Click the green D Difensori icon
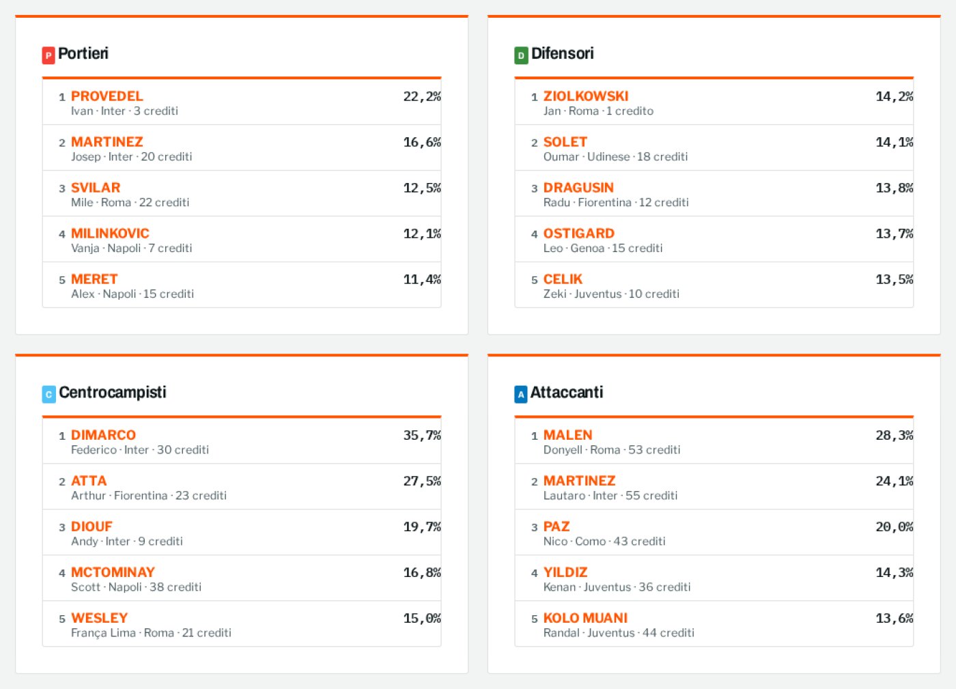 (521, 55)
